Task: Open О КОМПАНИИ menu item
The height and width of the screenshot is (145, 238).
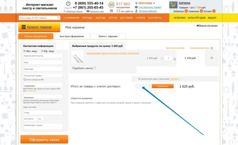Action: pyautogui.click(x=71, y=18)
